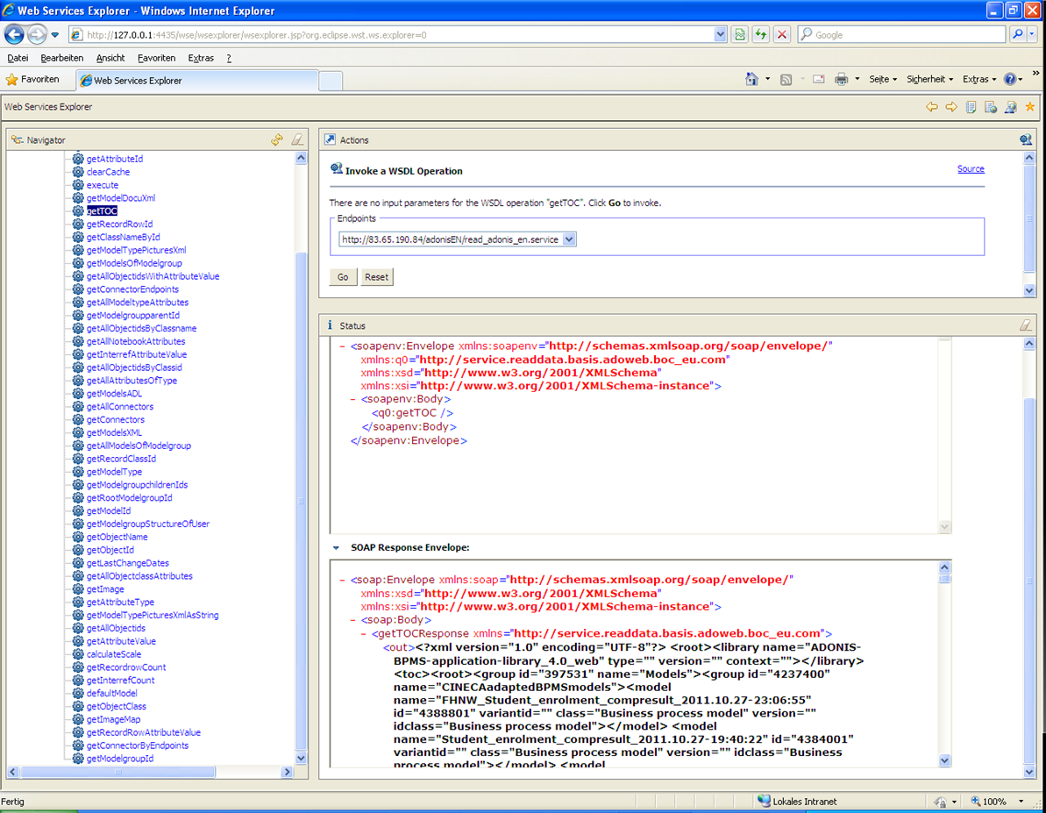Open the Ansicht menu
The width and height of the screenshot is (1046, 813).
click(110, 58)
